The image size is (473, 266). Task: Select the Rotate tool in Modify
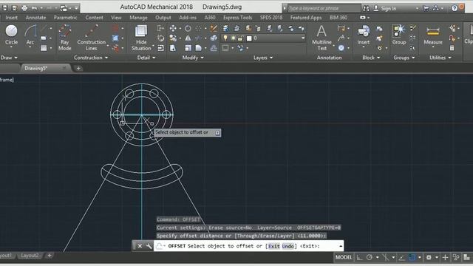pyautogui.click(x=188, y=29)
